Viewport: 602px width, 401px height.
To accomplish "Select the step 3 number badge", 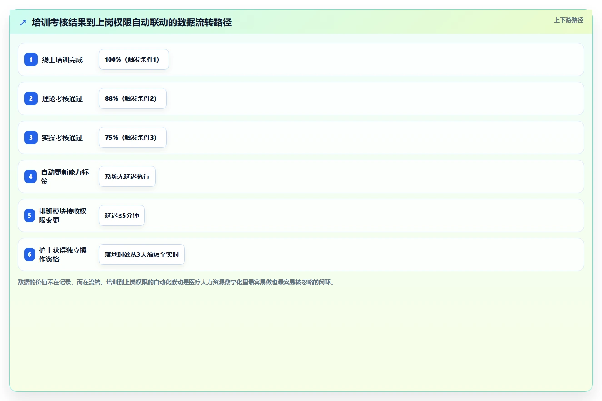I will pos(30,137).
